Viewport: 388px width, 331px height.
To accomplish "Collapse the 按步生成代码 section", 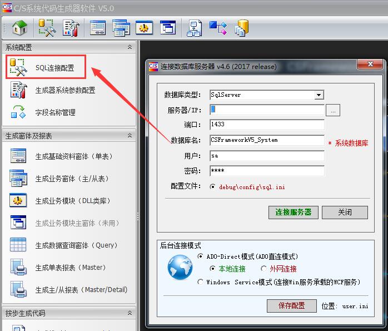I will coord(130,313).
